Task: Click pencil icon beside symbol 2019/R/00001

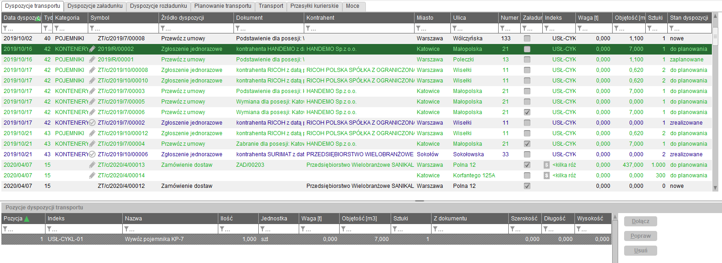Action: pyautogui.click(x=92, y=60)
